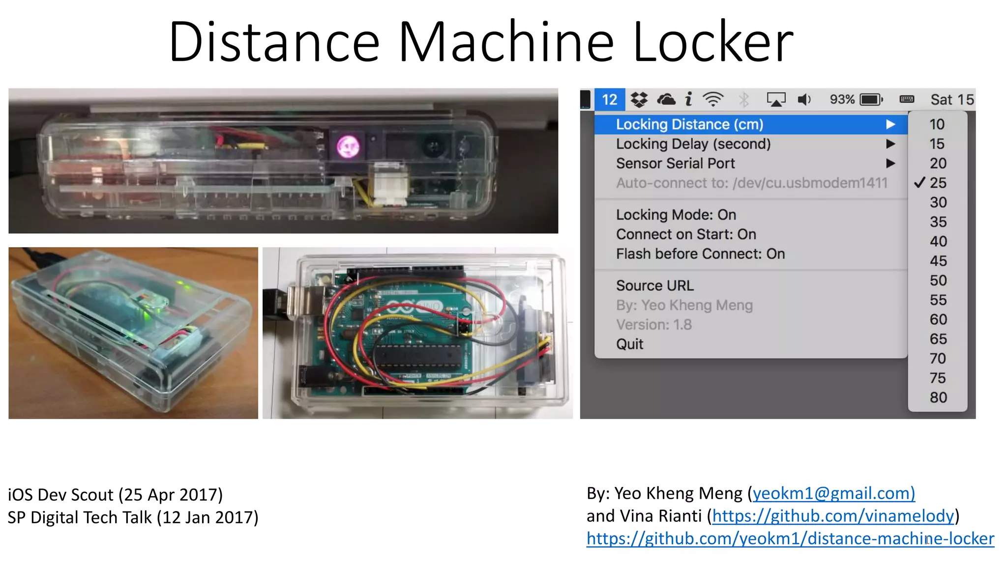
Task: Click the volume speaker icon
Action: [804, 100]
